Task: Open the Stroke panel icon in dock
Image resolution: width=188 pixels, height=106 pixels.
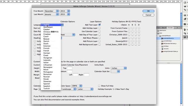Action: click(x=185, y=15)
